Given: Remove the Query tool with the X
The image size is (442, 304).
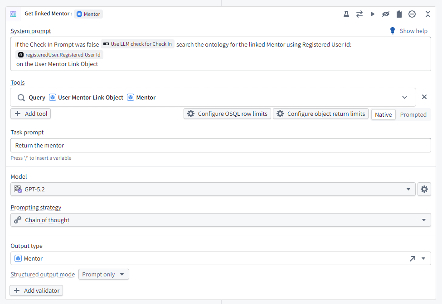Looking at the screenshot, I should tap(424, 97).
